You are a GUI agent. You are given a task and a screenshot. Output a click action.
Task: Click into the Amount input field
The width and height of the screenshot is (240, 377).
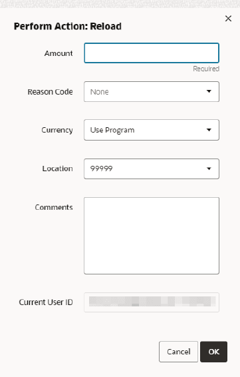pos(152,53)
